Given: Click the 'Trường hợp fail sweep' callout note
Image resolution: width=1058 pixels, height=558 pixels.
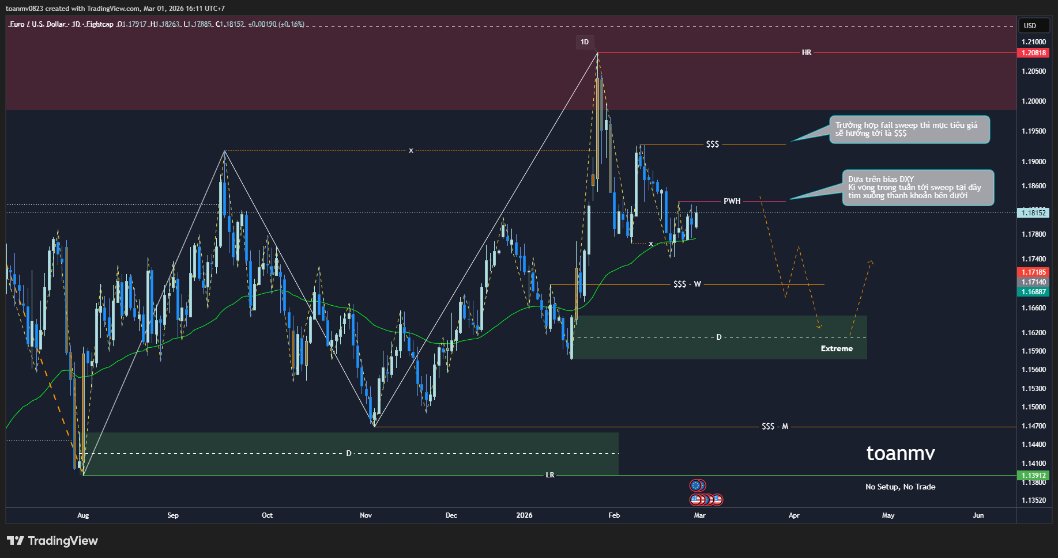Looking at the screenshot, I should [x=909, y=130].
